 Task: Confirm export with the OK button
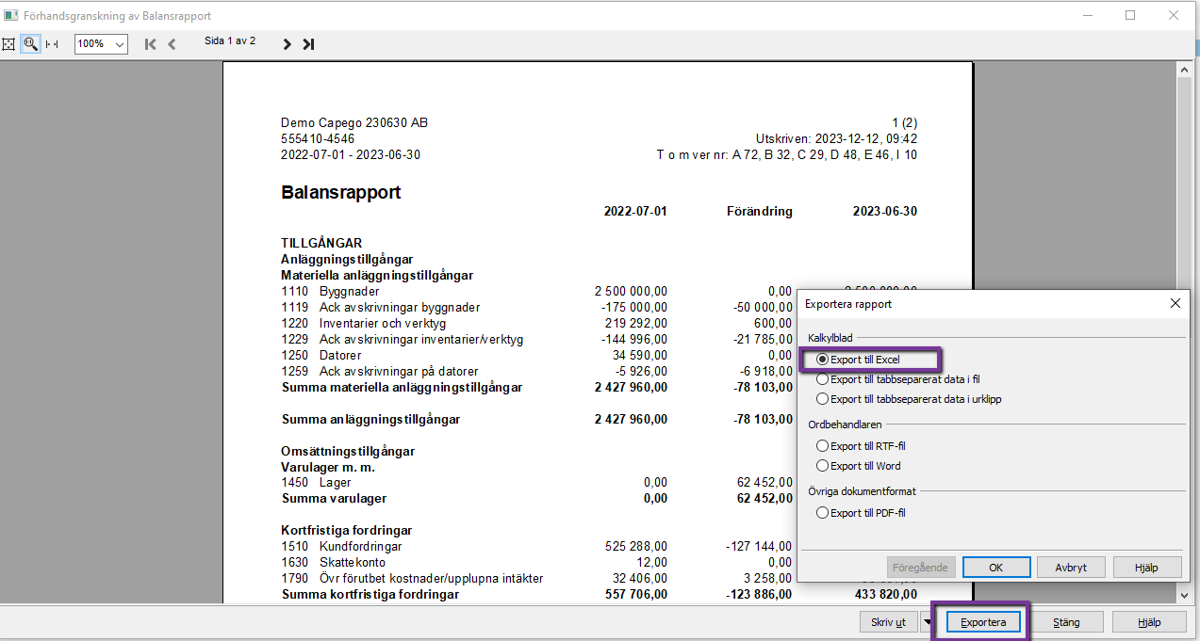pos(996,568)
